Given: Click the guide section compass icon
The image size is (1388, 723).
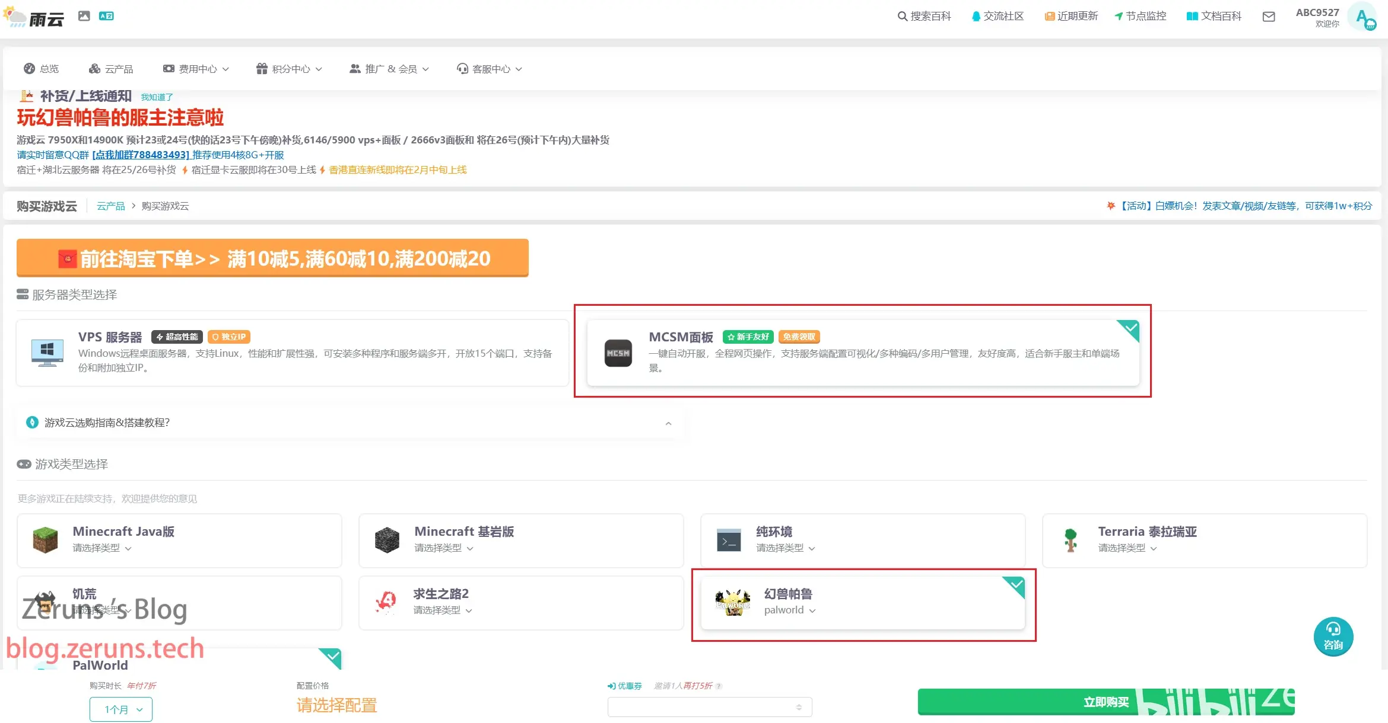Looking at the screenshot, I should (x=33, y=423).
